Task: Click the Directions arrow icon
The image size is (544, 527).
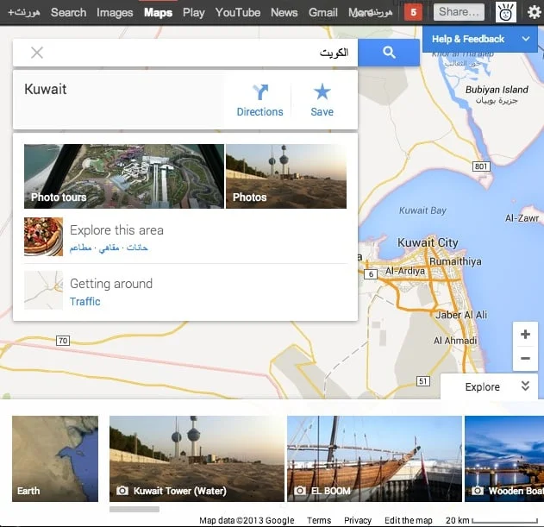Action: 259,91
